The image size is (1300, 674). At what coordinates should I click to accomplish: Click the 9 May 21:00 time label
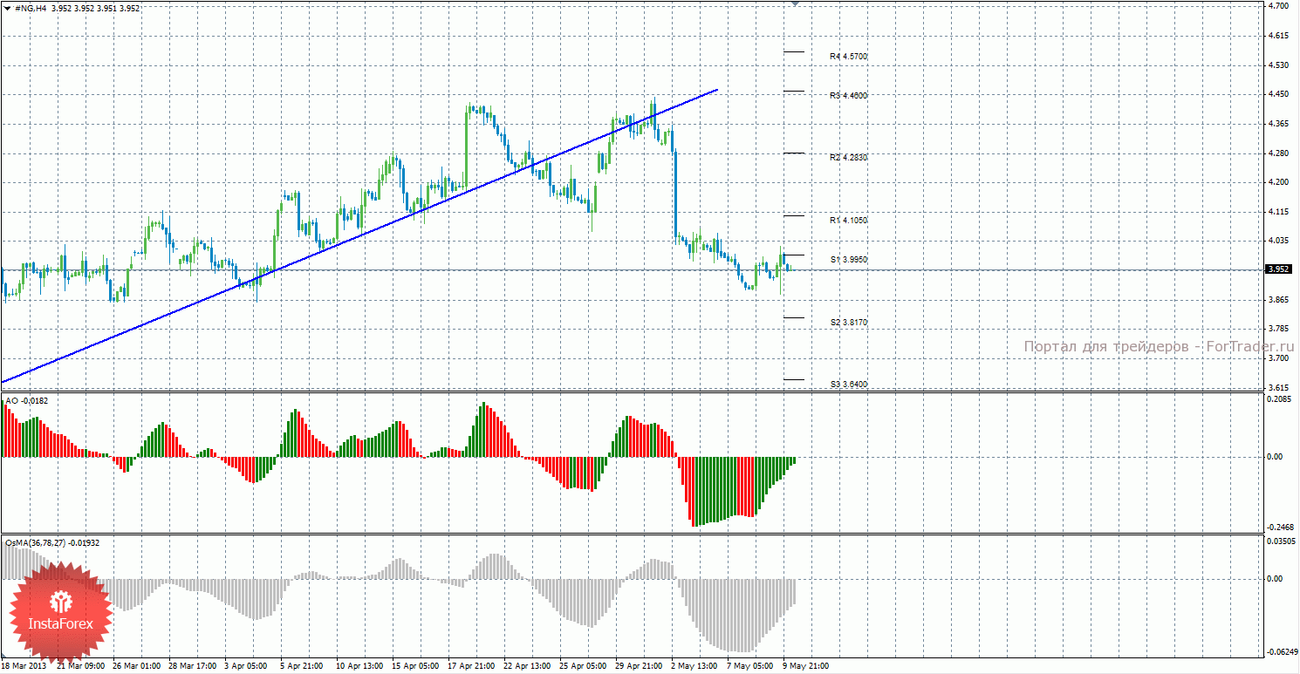(805, 666)
